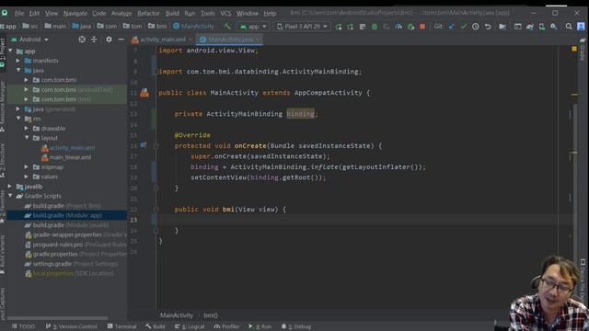Click the override gutter icon beside onCreate
The height and width of the screenshot is (331, 589).
tap(144, 145)
